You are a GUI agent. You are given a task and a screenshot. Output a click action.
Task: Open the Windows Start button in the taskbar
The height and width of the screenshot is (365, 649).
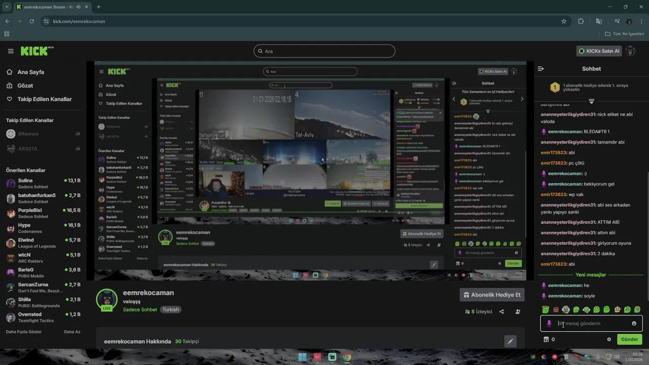pyautogui.click(x=302, y=357)
